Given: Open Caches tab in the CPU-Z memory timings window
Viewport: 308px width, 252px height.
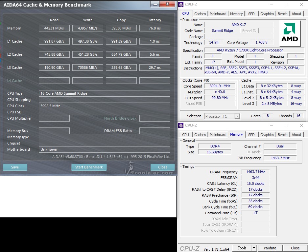Looking at the screenshot, I should point(200,135).
